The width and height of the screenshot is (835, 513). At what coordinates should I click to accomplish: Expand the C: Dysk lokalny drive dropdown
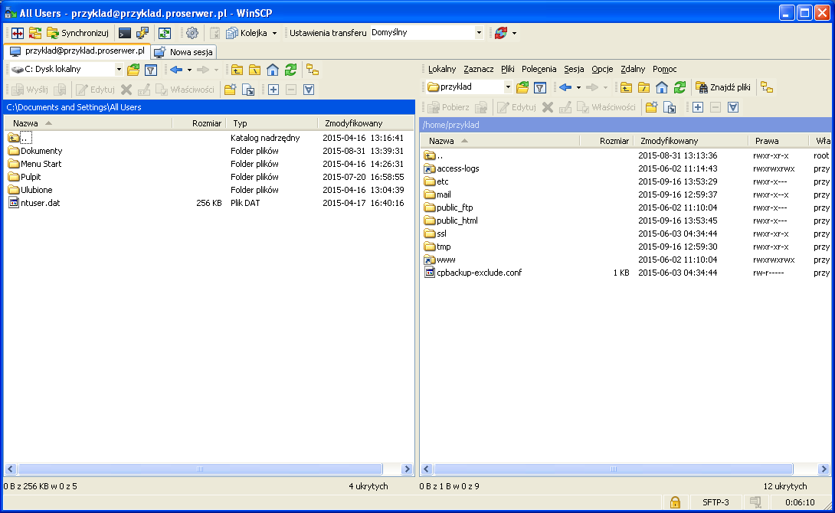click(119, 70)
